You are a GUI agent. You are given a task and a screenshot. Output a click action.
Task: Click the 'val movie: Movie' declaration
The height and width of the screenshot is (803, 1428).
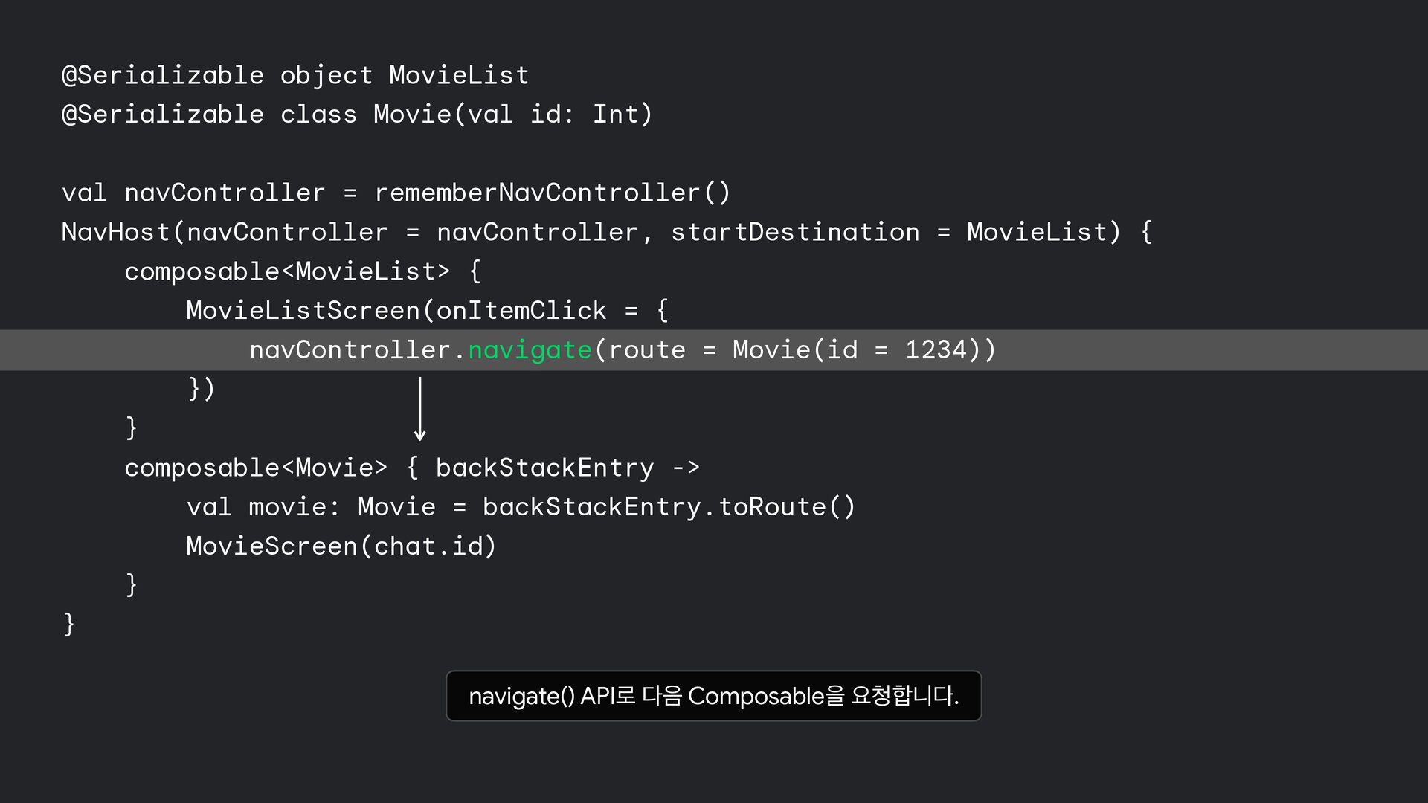tap(311, 507)
